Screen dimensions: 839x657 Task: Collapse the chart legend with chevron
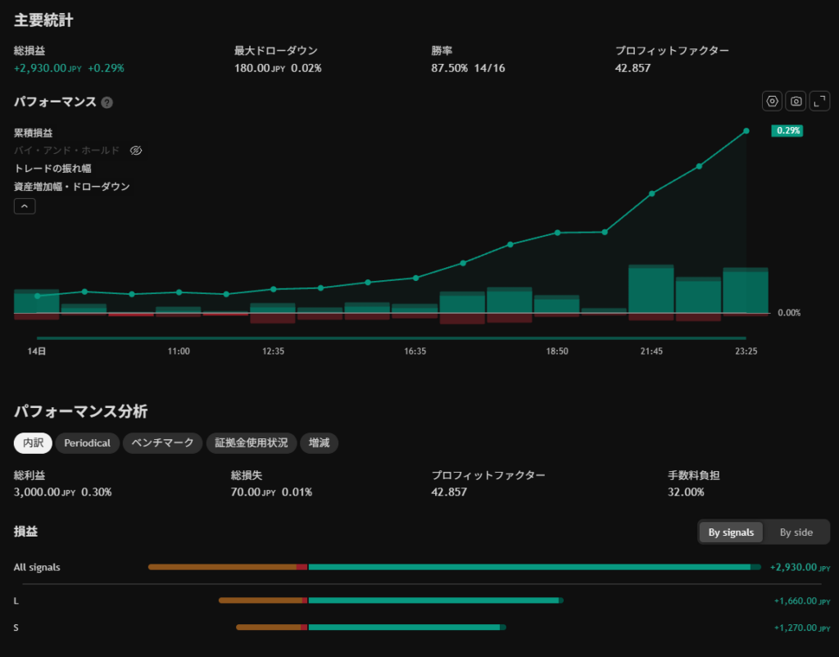tap(25, 206)
